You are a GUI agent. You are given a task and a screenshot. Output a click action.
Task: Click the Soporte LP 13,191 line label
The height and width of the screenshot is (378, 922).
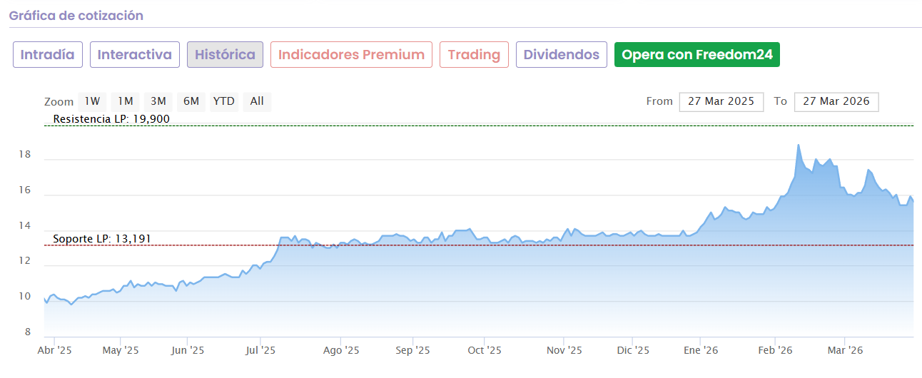(102, 238)
